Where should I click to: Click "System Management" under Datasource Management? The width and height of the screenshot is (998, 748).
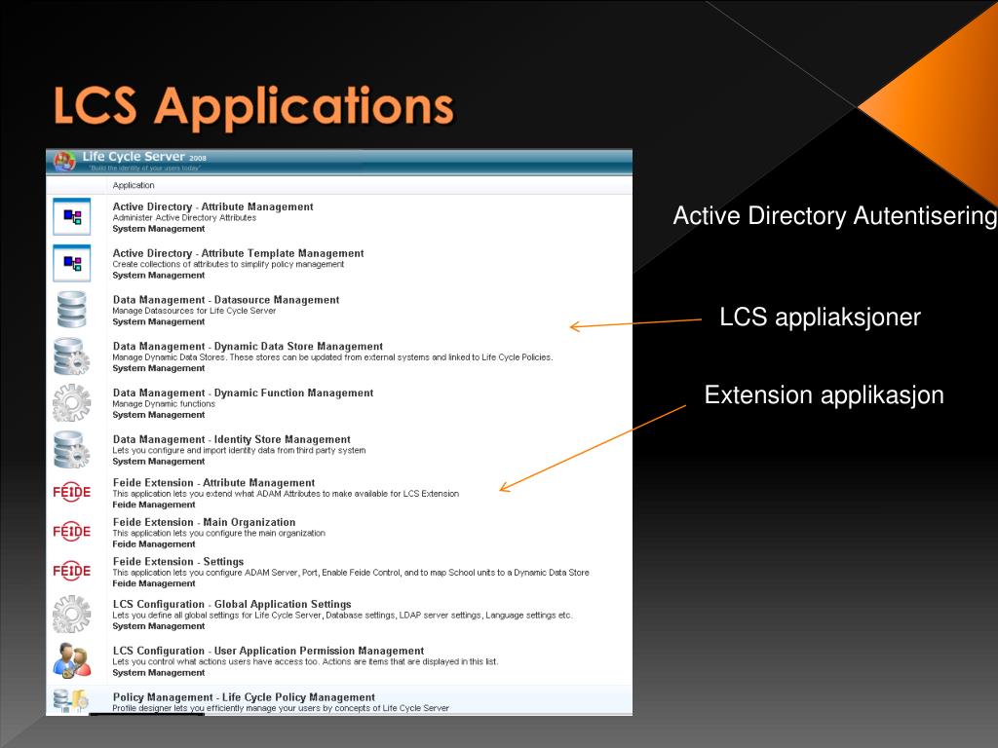coord(159,321)
